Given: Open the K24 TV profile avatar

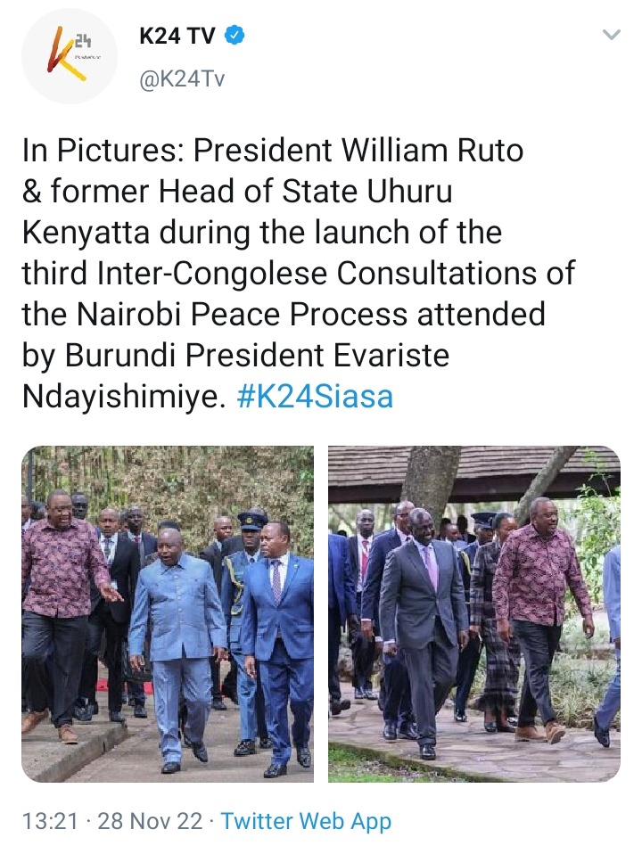Looking at the screenshot, I should [x=70, y=56].
